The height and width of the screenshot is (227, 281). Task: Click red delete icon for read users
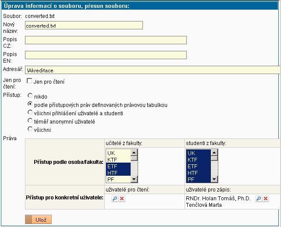pyautogui.click(x=122, y=199)
